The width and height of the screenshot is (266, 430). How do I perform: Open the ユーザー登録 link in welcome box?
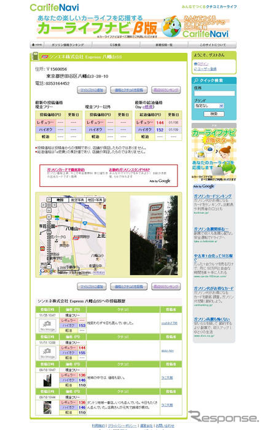point(207,69)
